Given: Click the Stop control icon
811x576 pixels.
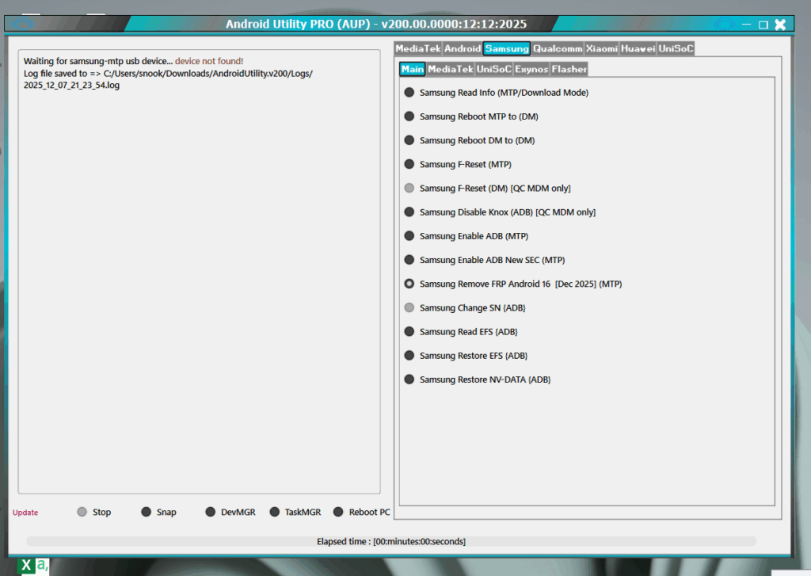Looking at the screenshot, I should click(82, 512).
